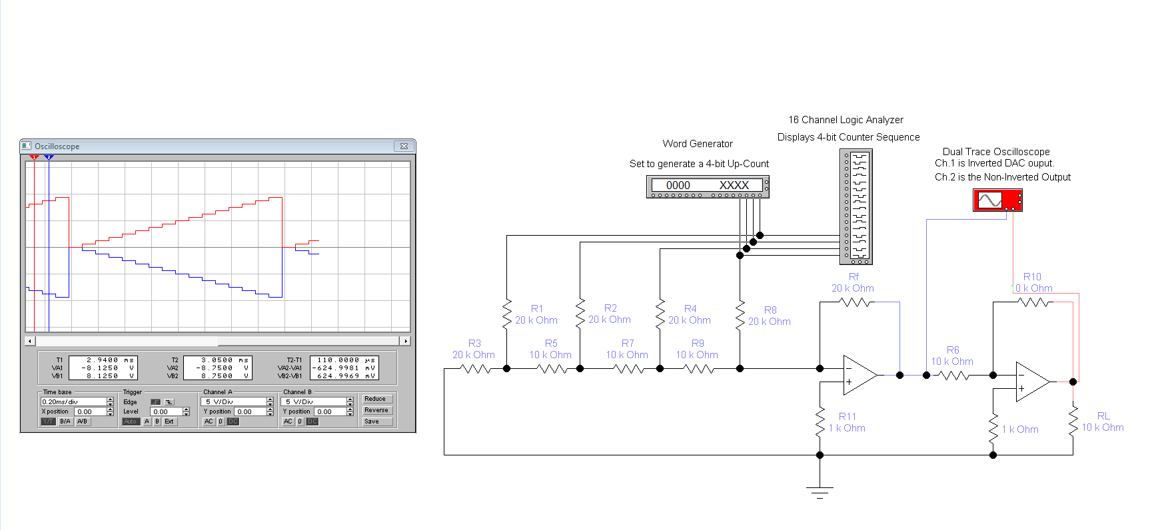The image size is (1176, 530).
Task: Set trigger to rising edge
Action: [x=155, y=402]
